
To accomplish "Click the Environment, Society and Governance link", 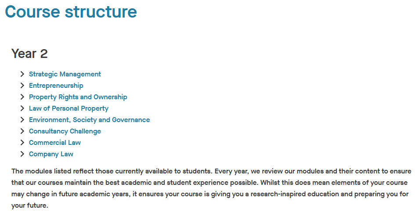I will coord(89,120).
